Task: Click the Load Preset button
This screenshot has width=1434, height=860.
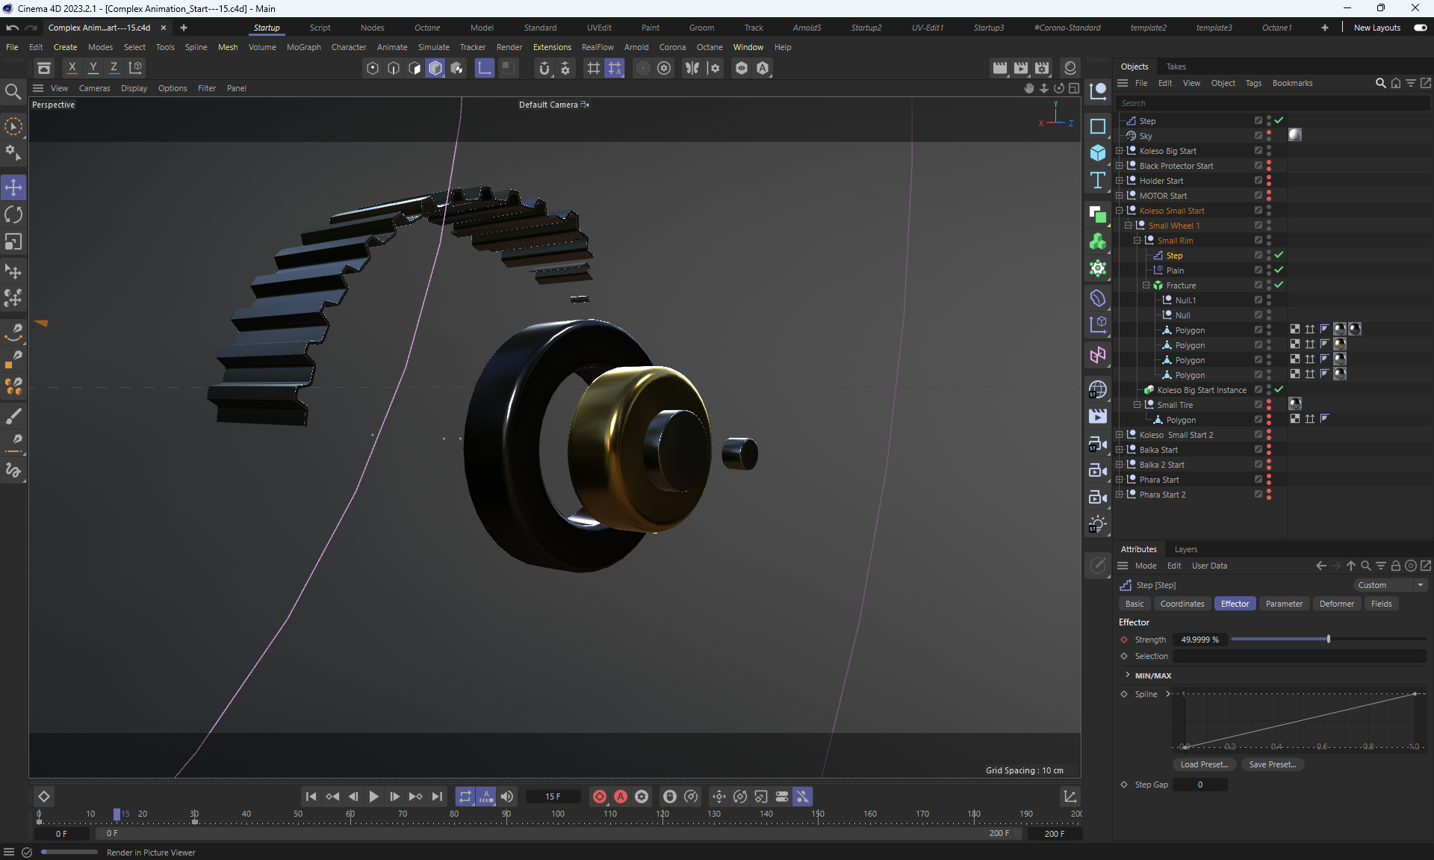Action: (x=1203, y=764)
